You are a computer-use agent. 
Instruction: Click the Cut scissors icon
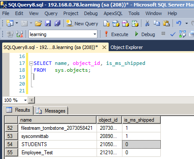click(147, 23)
